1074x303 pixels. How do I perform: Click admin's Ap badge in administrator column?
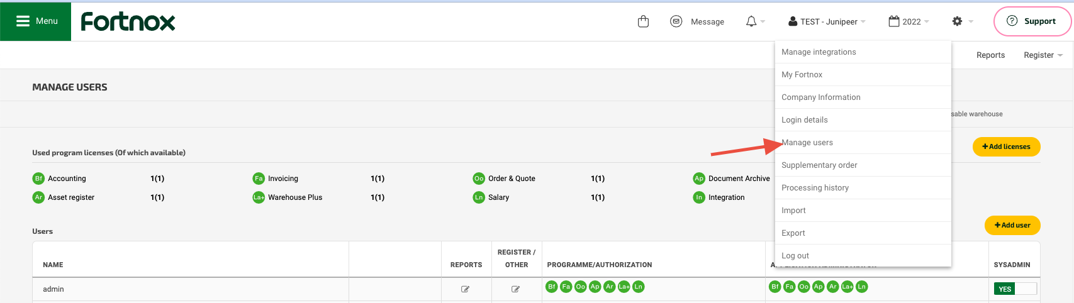[x=819, y=287]
